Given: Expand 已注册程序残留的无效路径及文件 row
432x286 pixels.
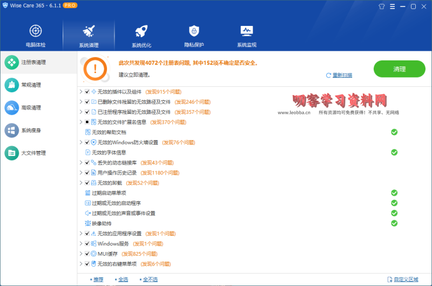Looking at the screenshot, I should tap(81, 112).
